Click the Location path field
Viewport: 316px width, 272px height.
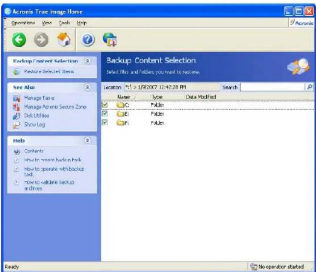pyautogui.click(x=172, y=87)
